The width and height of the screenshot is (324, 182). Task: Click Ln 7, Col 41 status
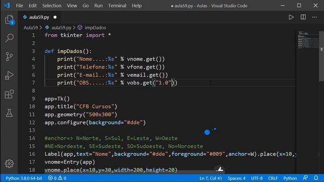[x=211, y=178]
